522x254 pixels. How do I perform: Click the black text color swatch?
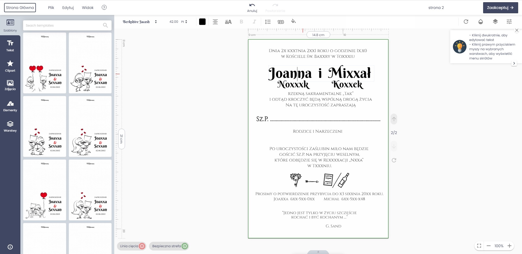[x=202, y=22]
